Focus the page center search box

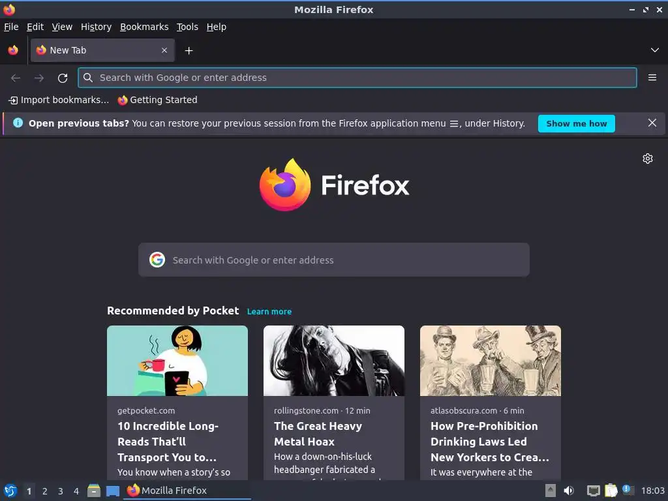pyautogui.click(x=334, y=260)
